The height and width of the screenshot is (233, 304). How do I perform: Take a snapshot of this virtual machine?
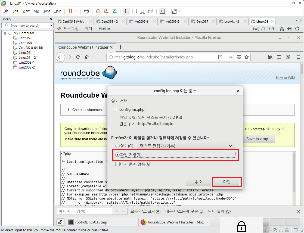tap(98, 11)
